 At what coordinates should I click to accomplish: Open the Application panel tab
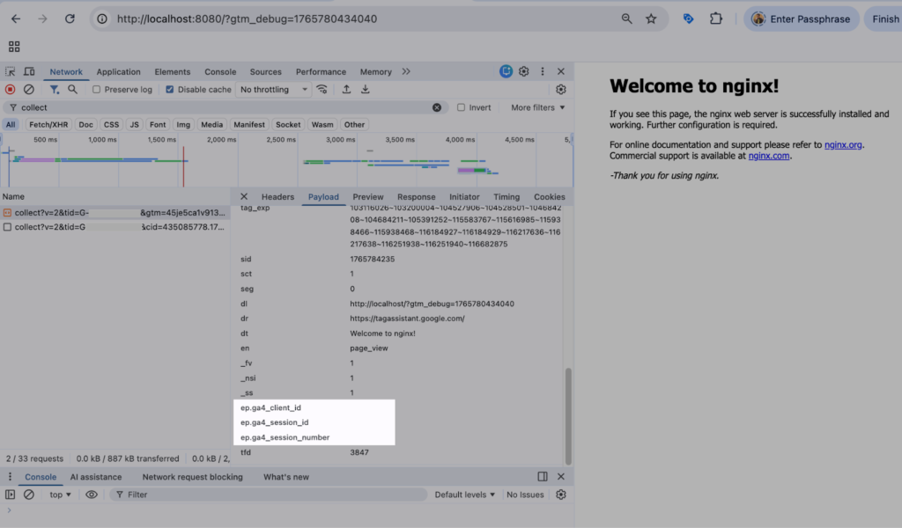coord(118,72)
